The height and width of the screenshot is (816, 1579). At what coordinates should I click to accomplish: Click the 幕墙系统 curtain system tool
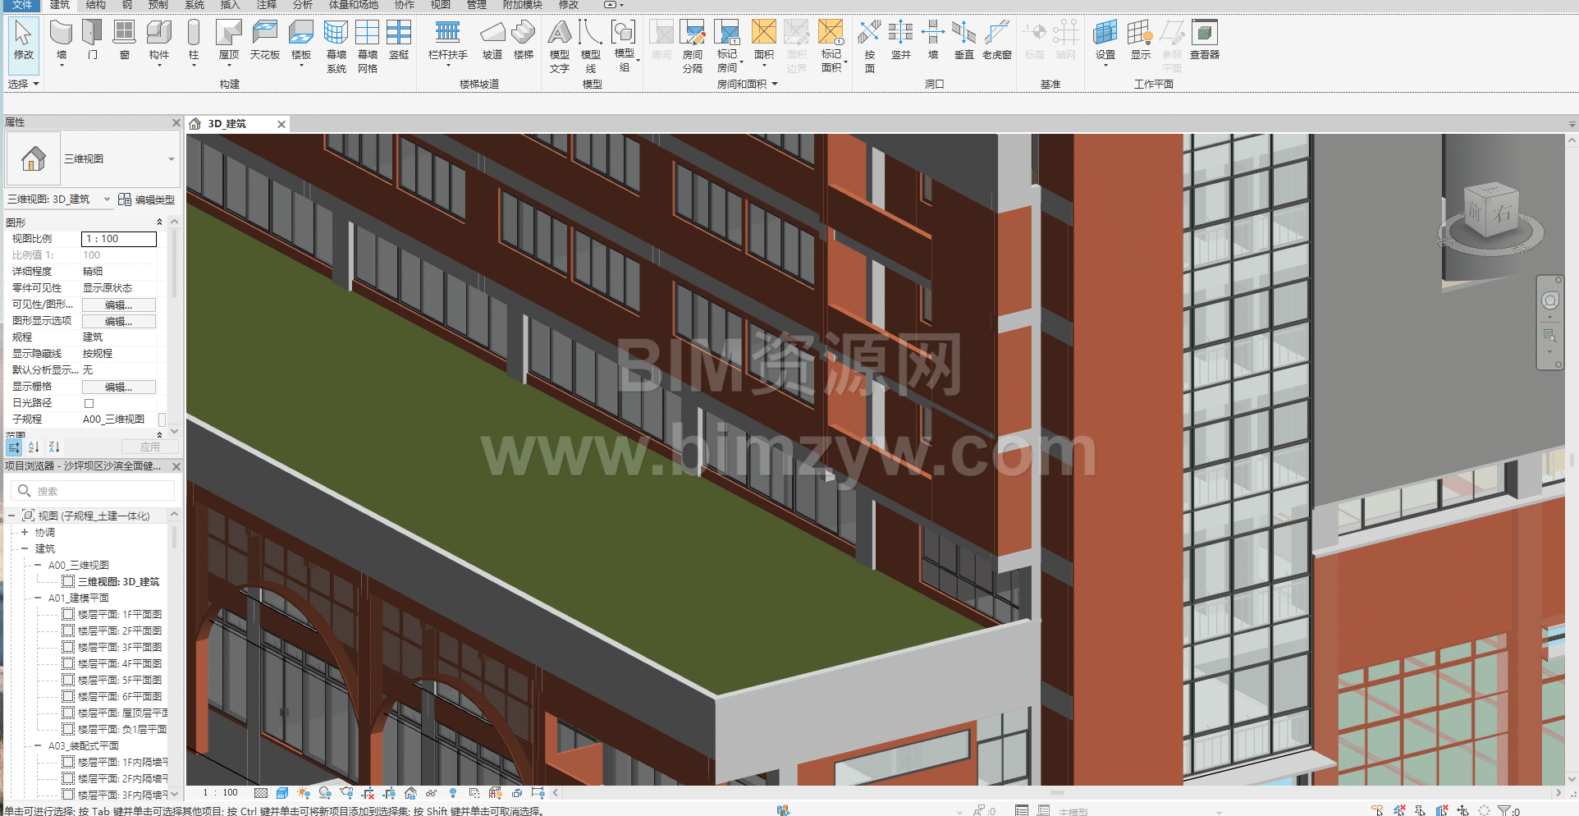click(336, 47)
